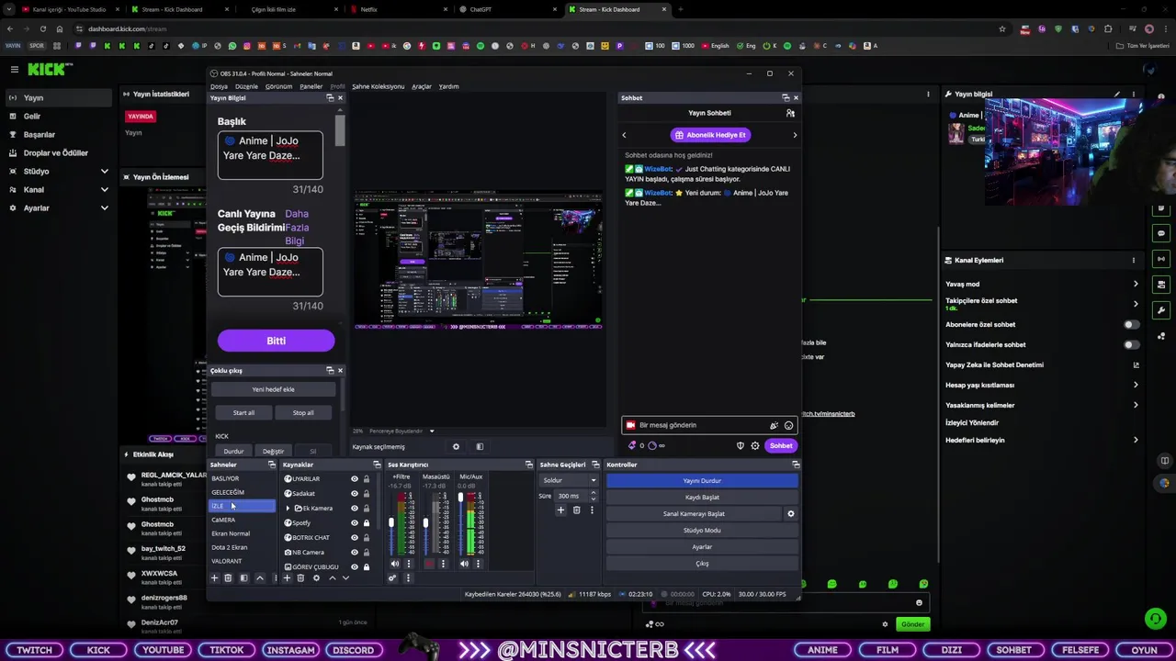Screen dimensions: 1176x661
Task: Open chat settings gear beside the Sohbet button
Action: pyautogui.click(x=755, y=446)
